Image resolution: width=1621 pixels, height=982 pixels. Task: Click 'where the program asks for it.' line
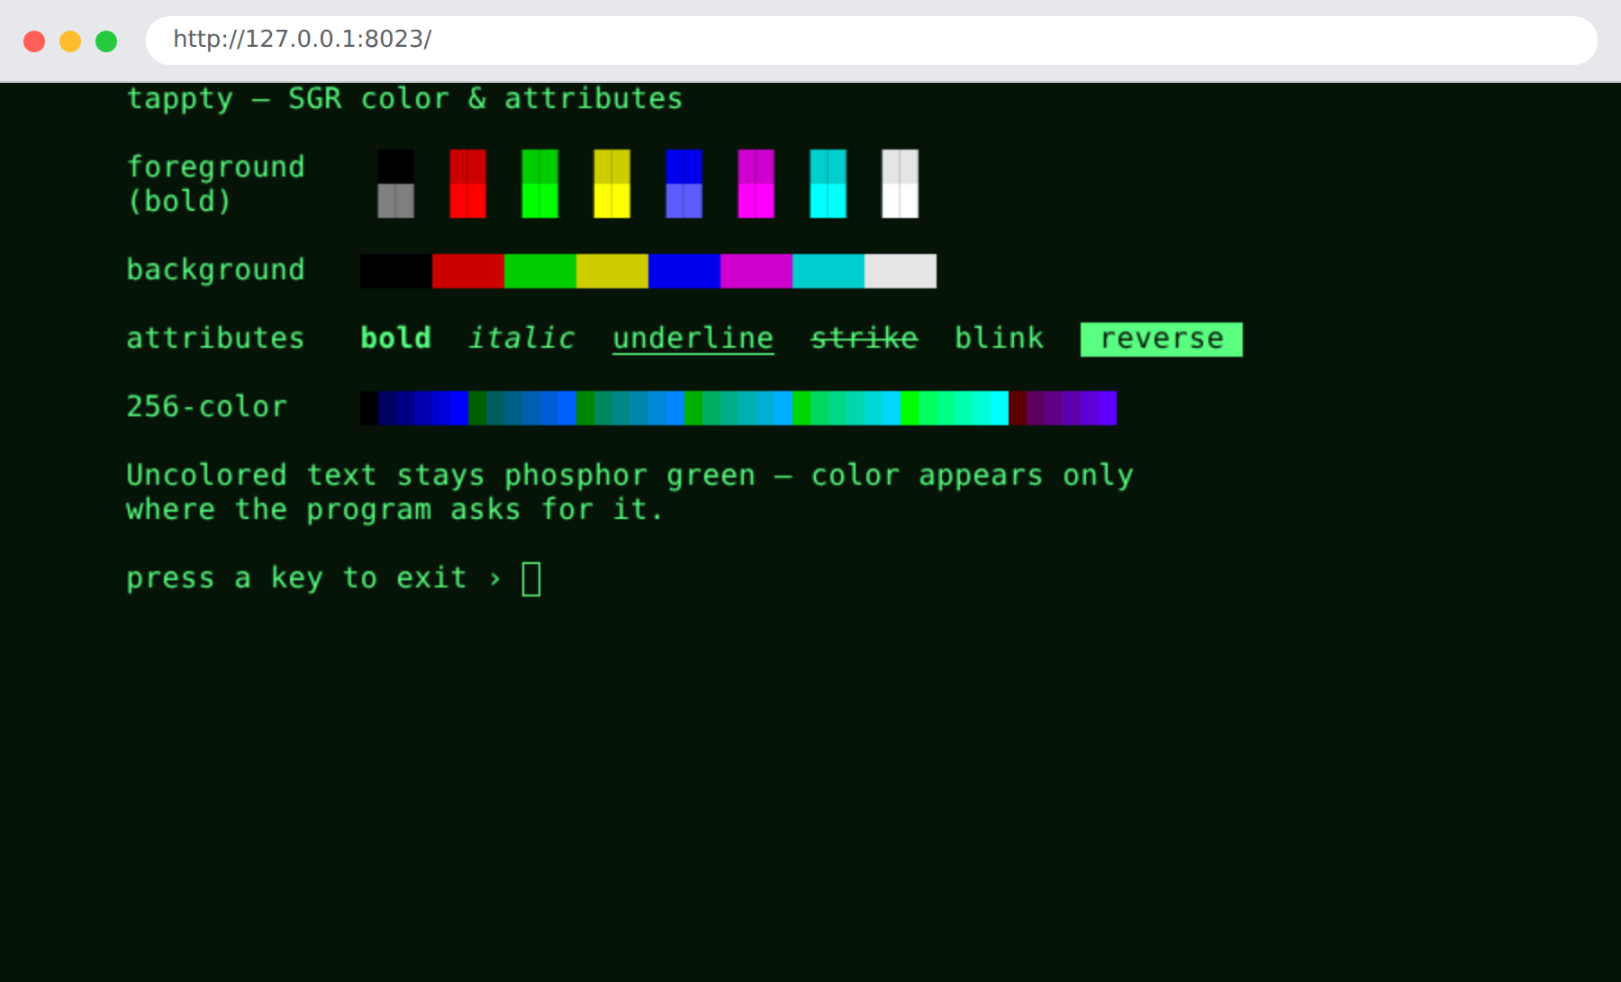coord(394,510)
